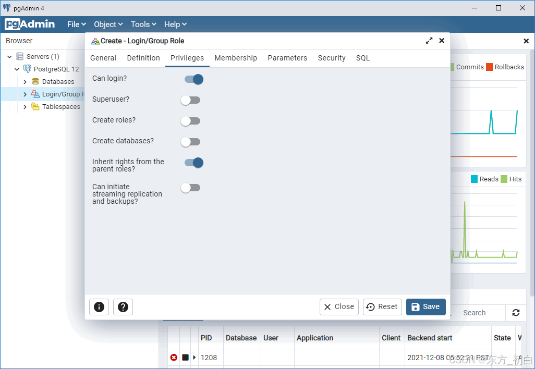Click the info icon in the dialog footer
Viewport: 535px width, 369px height.
coord(99,307)
